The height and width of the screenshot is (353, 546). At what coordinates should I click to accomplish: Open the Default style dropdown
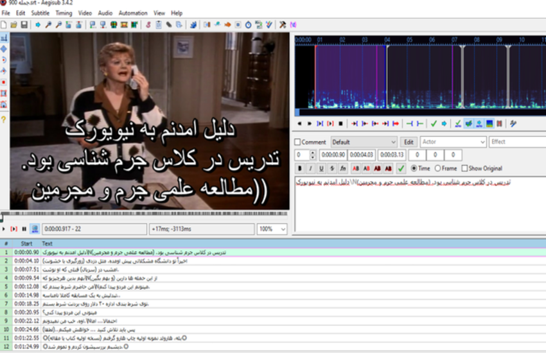(364, 142)
